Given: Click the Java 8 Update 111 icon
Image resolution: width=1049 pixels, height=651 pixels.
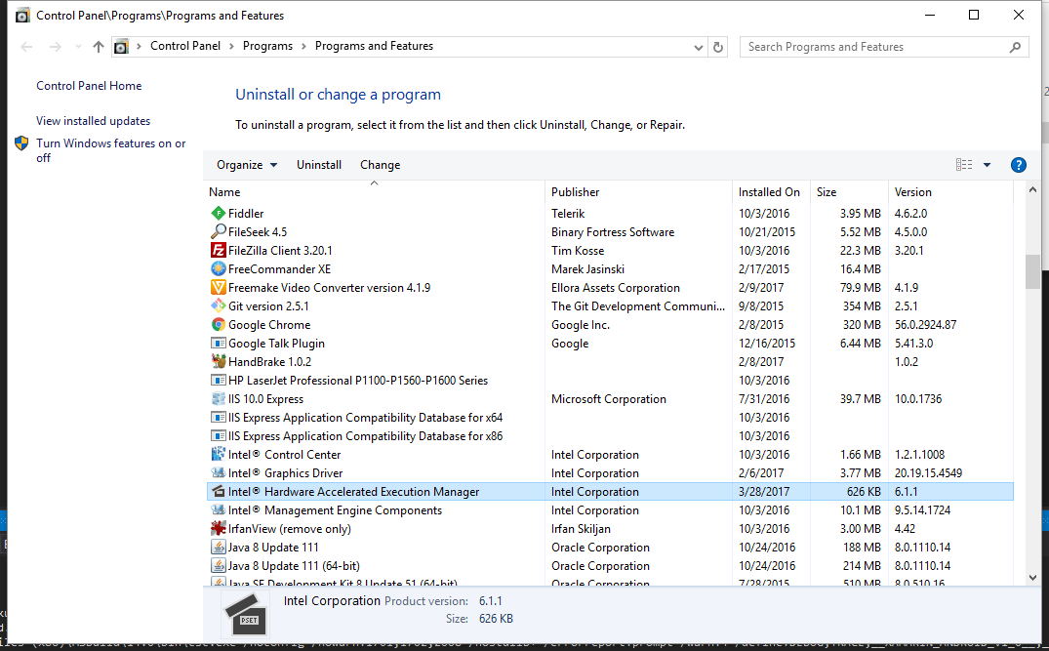Looking at the screenshot, I should [x=219, y=548].
